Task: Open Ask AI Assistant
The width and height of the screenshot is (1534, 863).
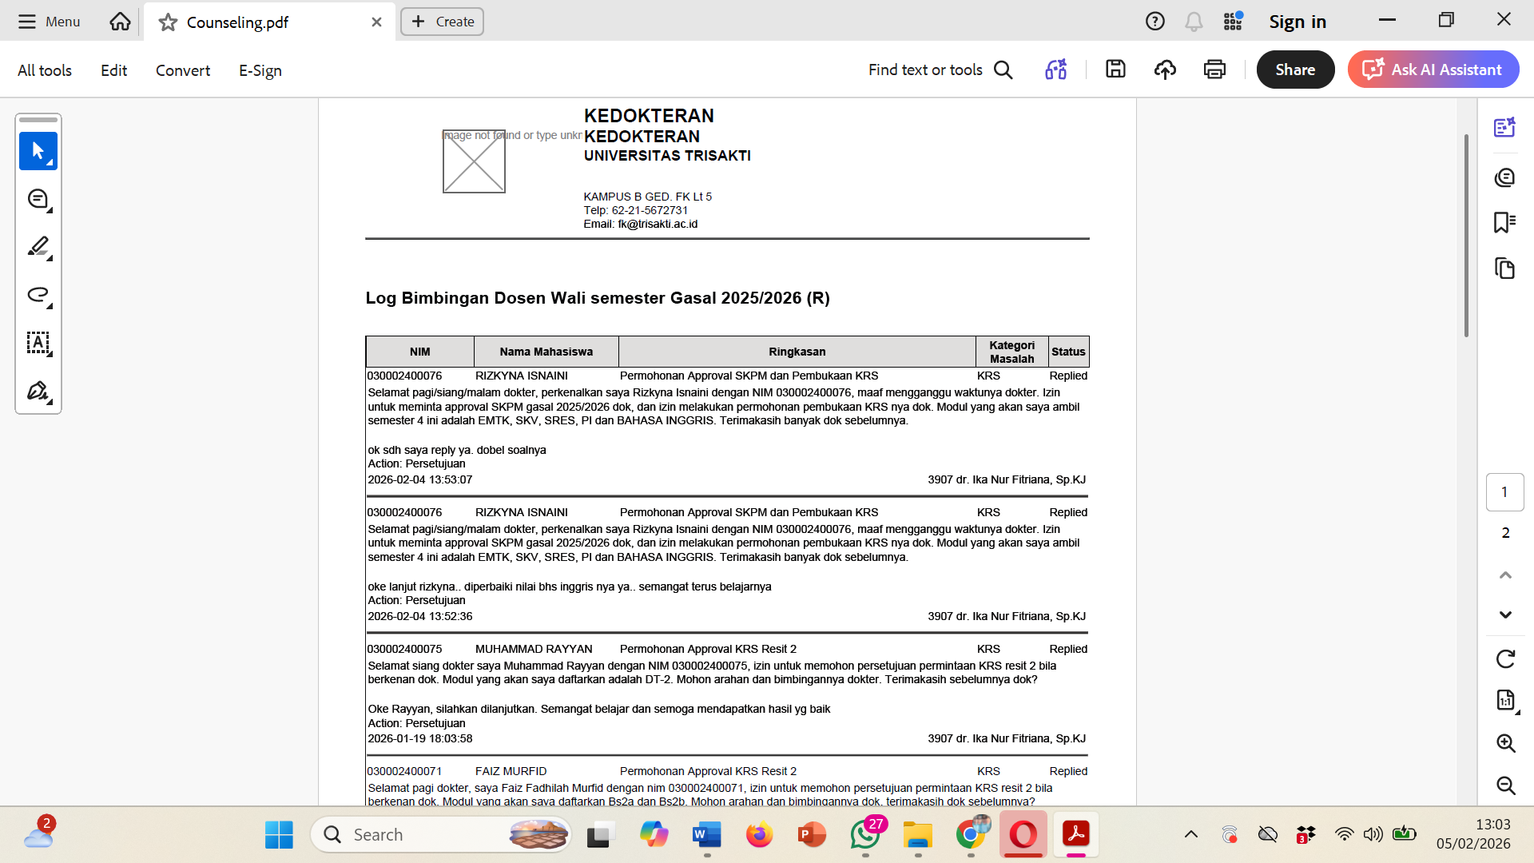Action: pos(1433,70)
